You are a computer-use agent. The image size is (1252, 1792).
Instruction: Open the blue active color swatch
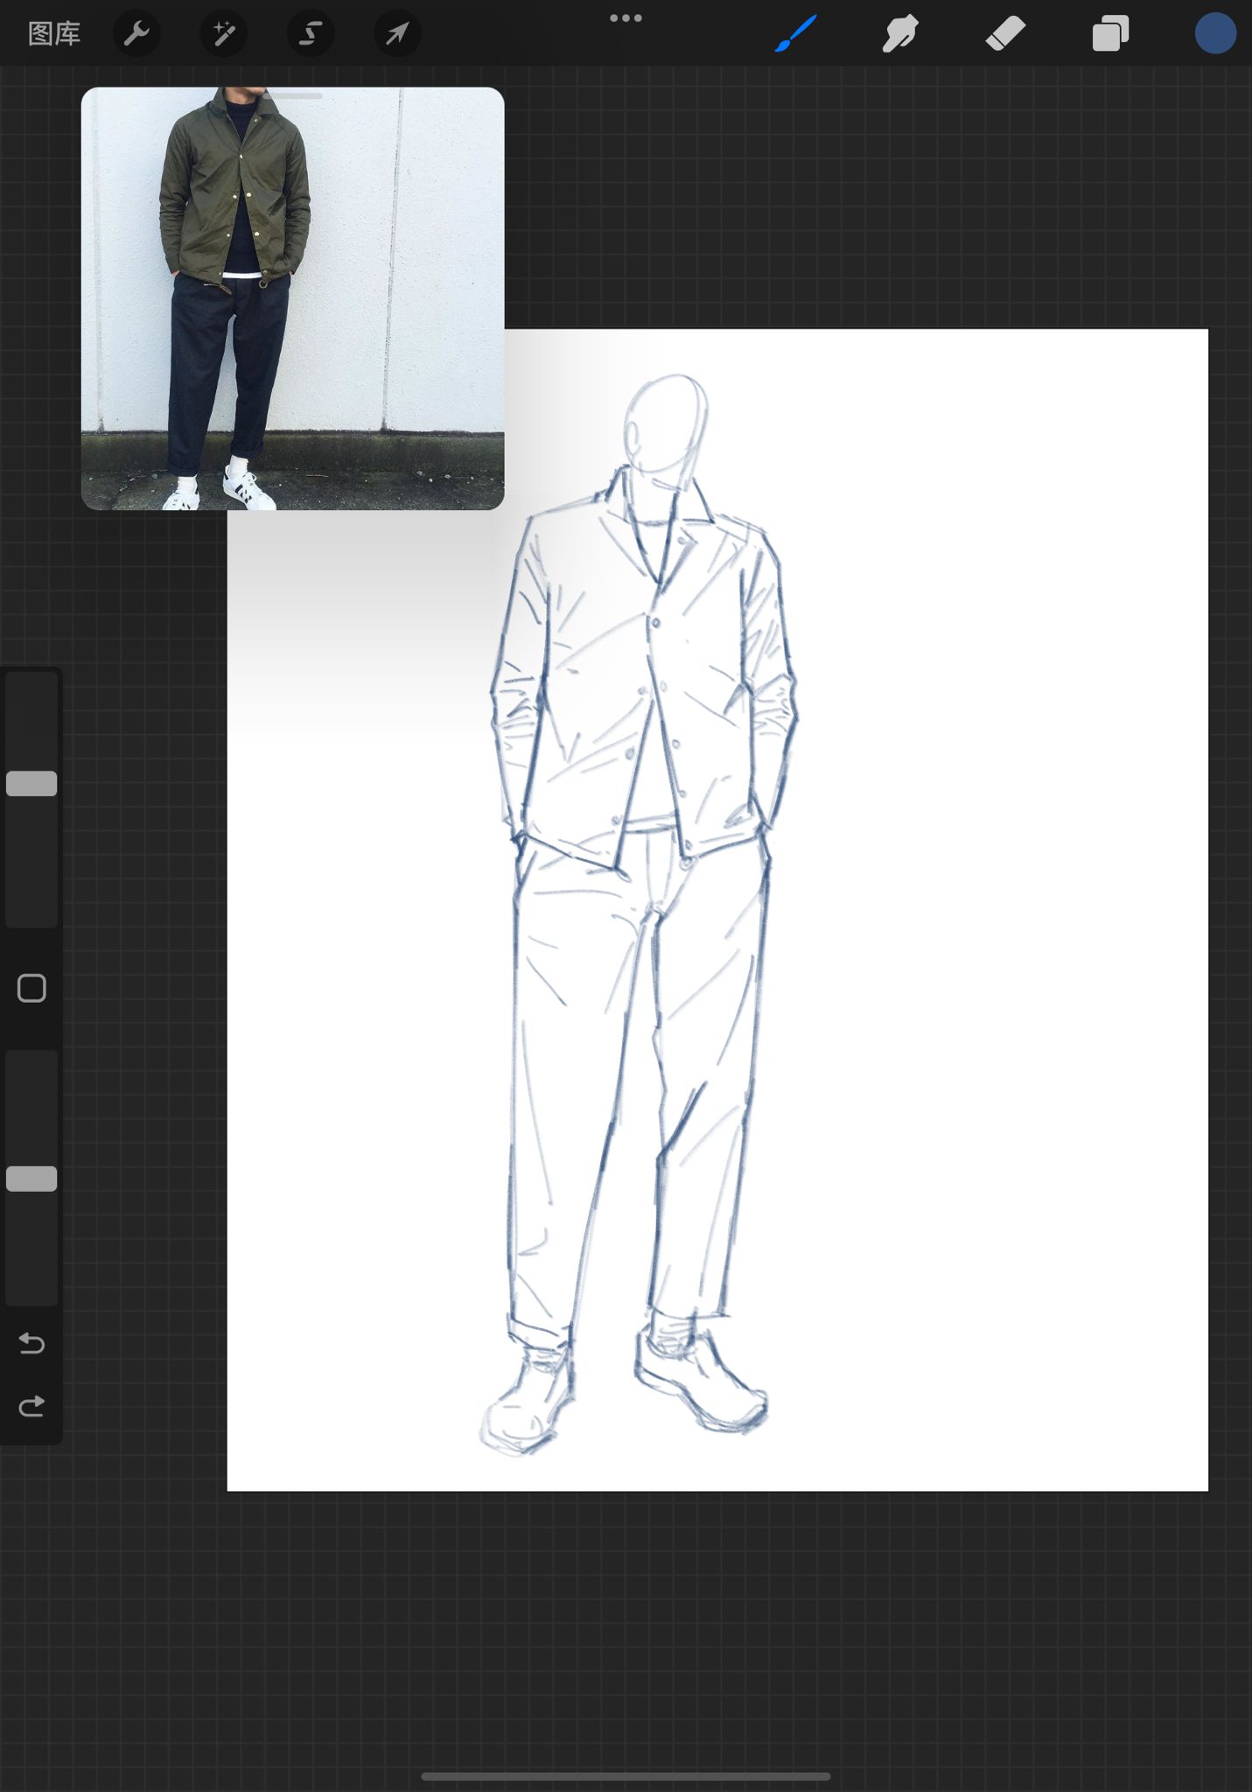pos(1215,34)
